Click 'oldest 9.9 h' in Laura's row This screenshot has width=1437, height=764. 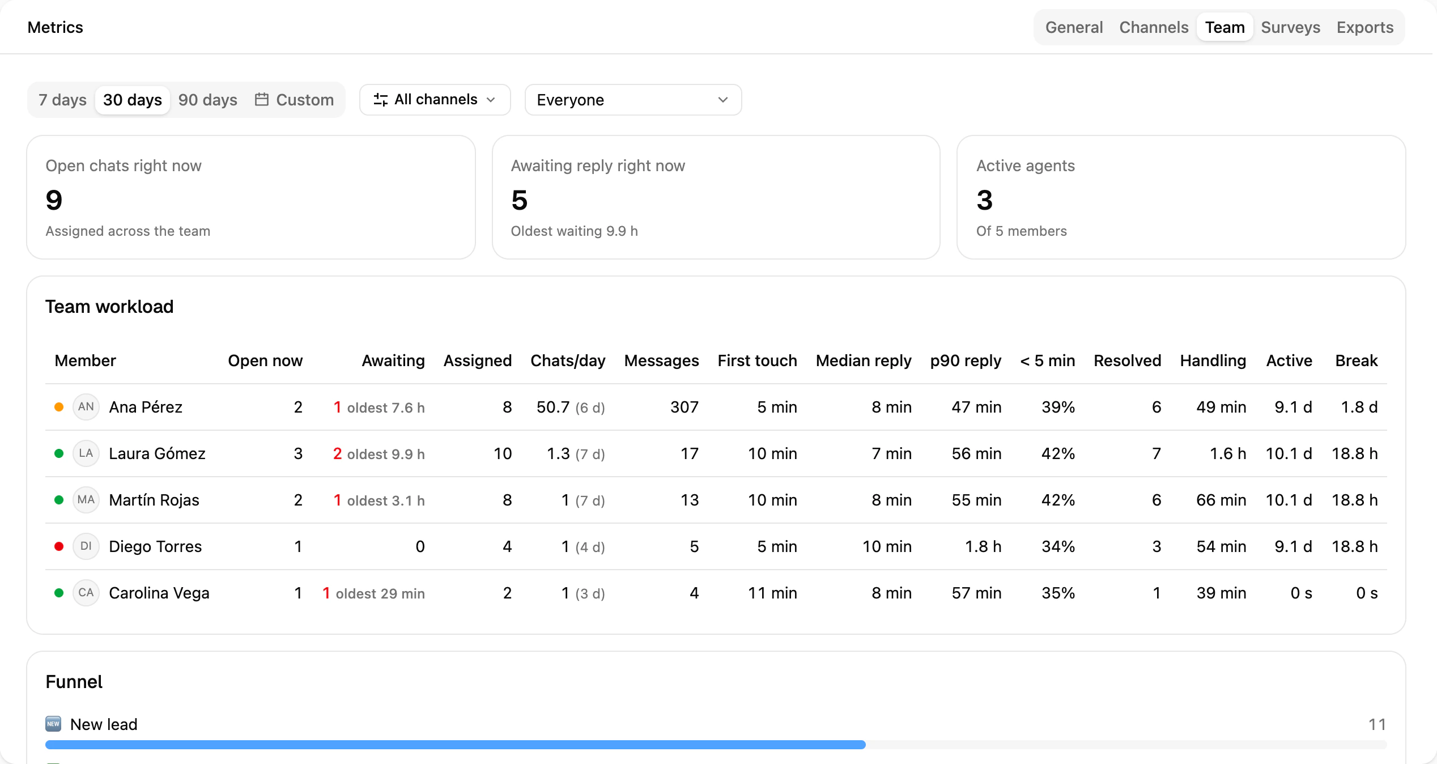(x=386, y=454)
